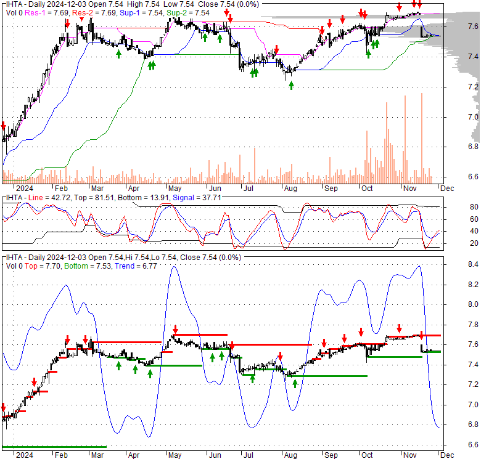Click the red sell arrow at the January start, top chart
The width and height of the screenshot is (481, 459).
pyautogui.click(x=3, y=125)
